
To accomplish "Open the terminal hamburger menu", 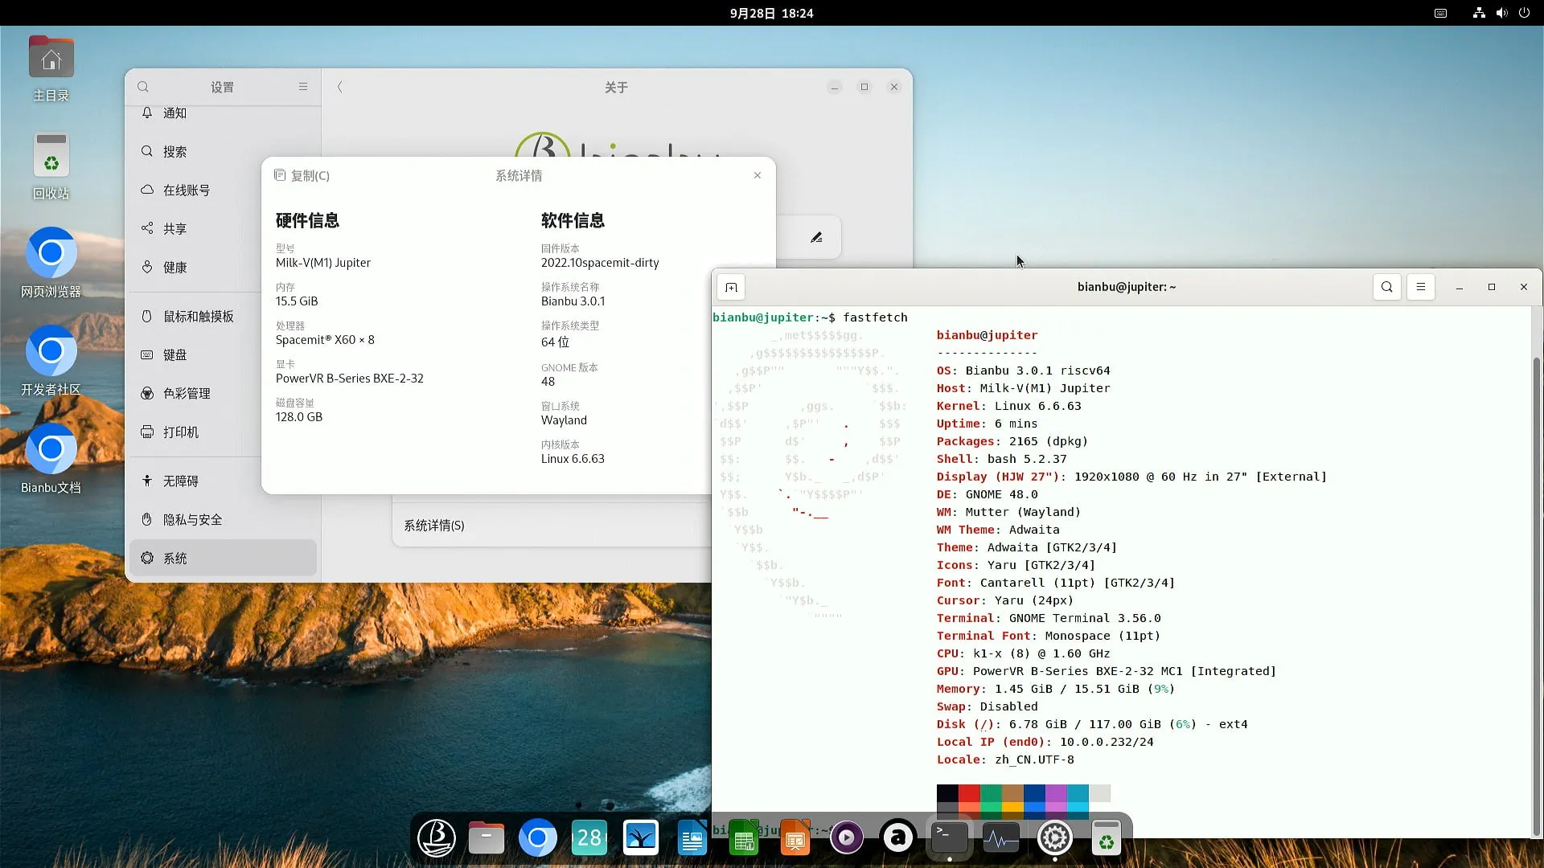I will coord(1421,287).
